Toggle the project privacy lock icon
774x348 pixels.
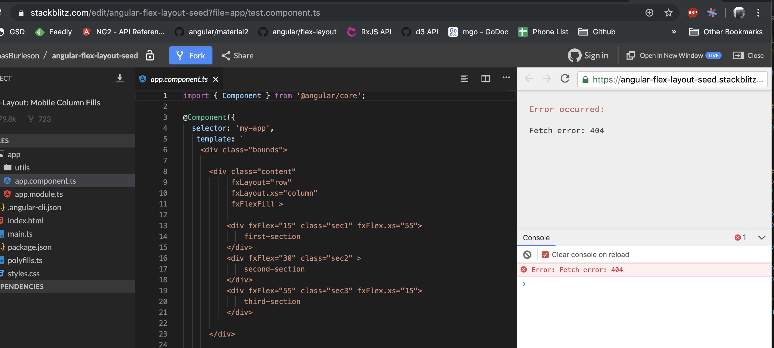(150, 55)
